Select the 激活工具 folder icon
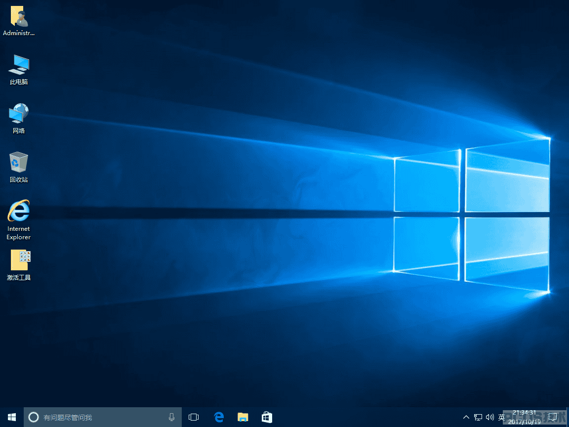The width and height of the screenshot is (569, 427). pyautogui.click(x=20, y=260)
